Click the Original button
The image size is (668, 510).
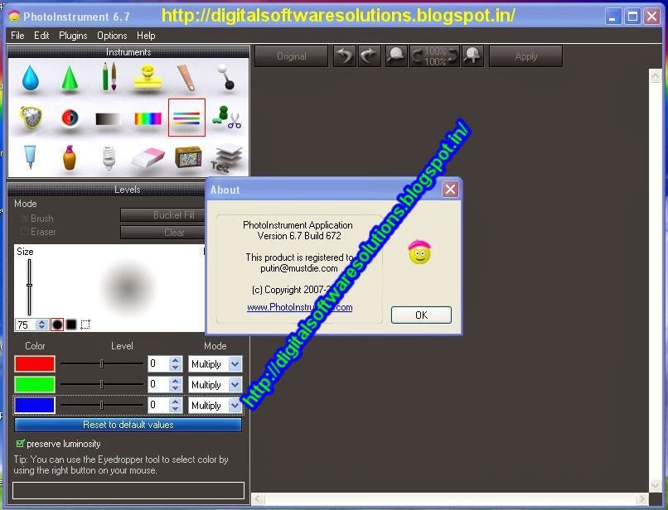[x=292, y=56]
